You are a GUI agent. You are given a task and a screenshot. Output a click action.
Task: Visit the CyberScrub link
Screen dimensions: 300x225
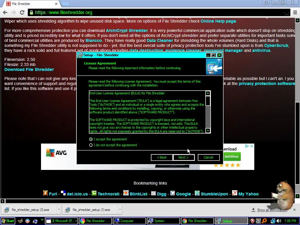(x=276, y=45)
